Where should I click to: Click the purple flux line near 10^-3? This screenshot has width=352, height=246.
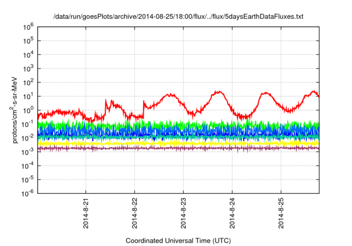(178, 148)
